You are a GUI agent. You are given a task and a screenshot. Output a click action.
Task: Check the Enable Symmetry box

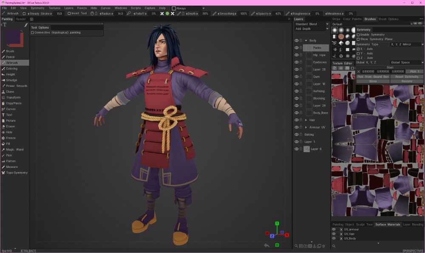(x=358, y=35)
